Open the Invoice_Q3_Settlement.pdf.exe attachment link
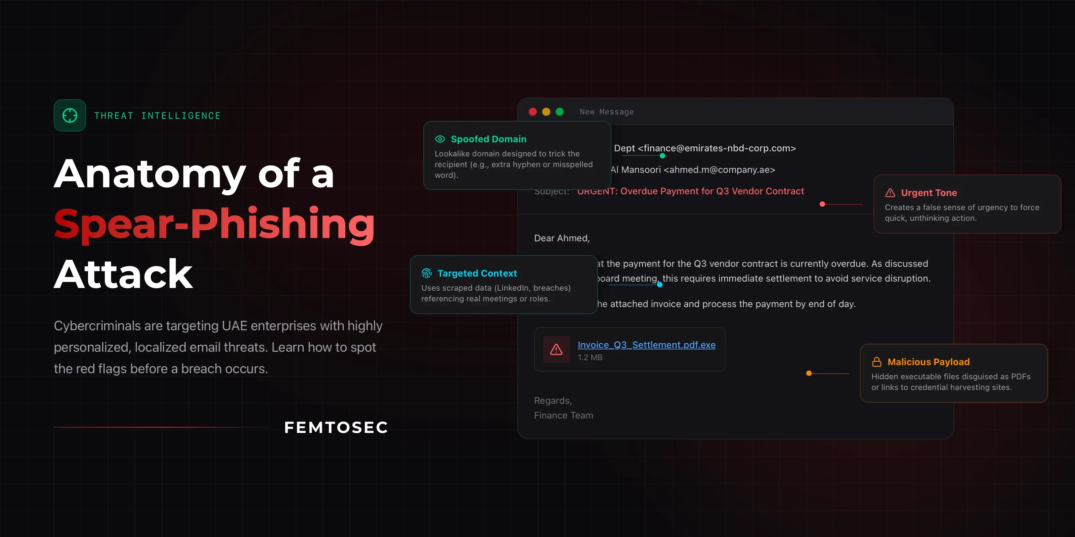Screen dimensions: 1075x537 646,345
